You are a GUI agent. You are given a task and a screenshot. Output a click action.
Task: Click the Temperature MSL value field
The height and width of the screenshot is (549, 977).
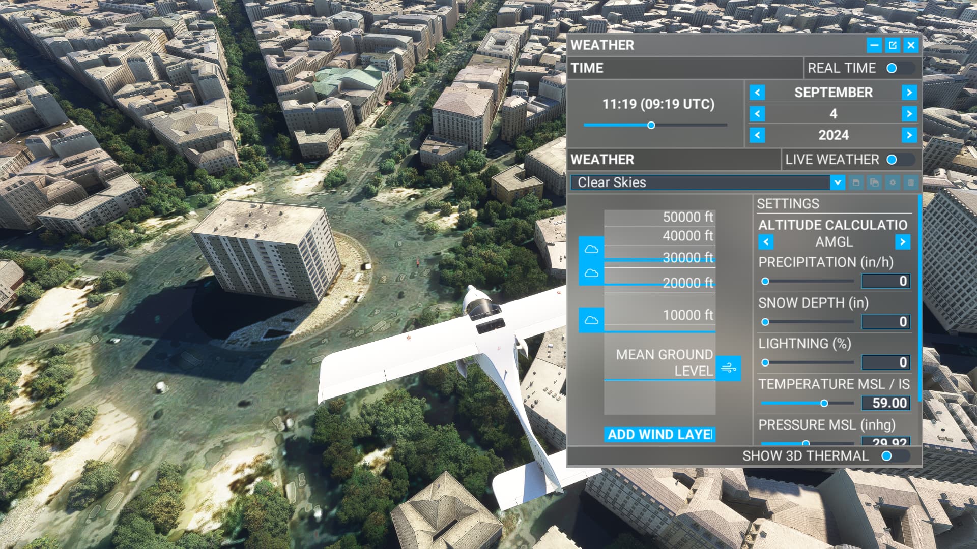[x=886, y=403]
